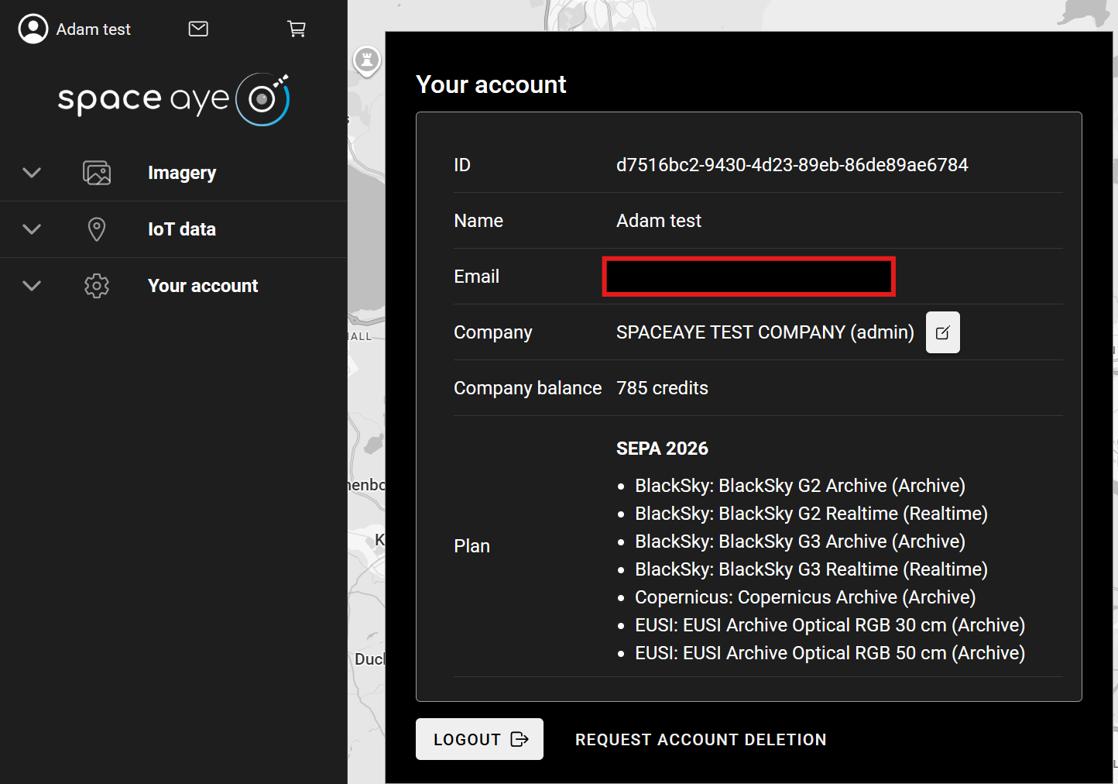Screen dimensions: 1118x784
Task: Click BlackSky G3 Realtime plan entry
Action: tap(811, 569)
